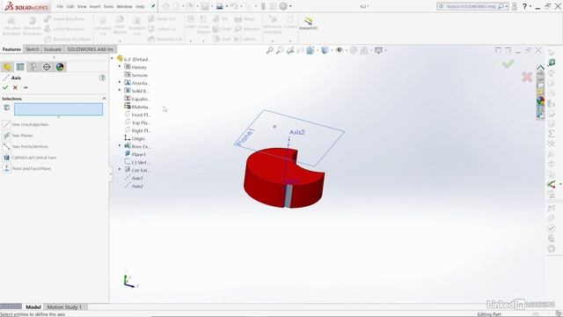Expand the Cut-Extrude tree node
Image resolution: width=563 pixels, height=317 pixels.
coord(120,170)
